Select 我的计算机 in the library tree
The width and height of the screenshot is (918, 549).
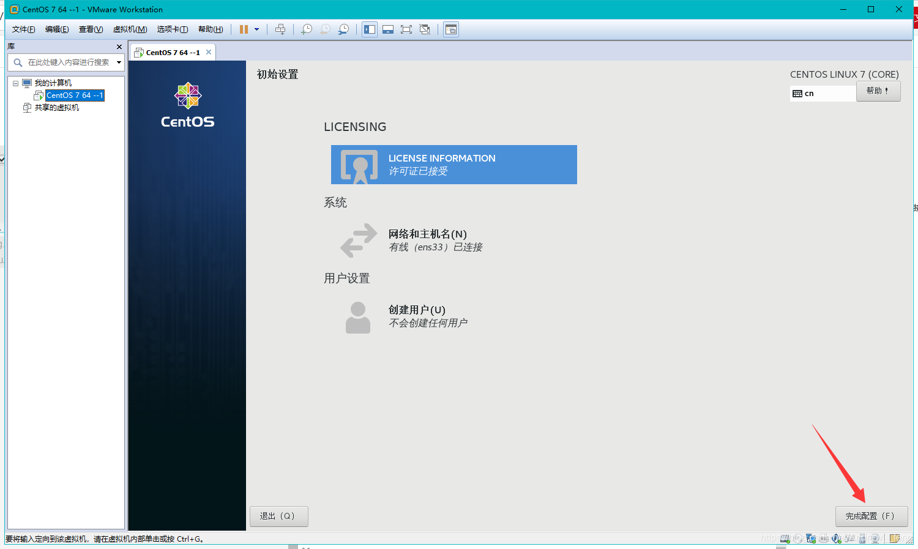tap(53, 83)
